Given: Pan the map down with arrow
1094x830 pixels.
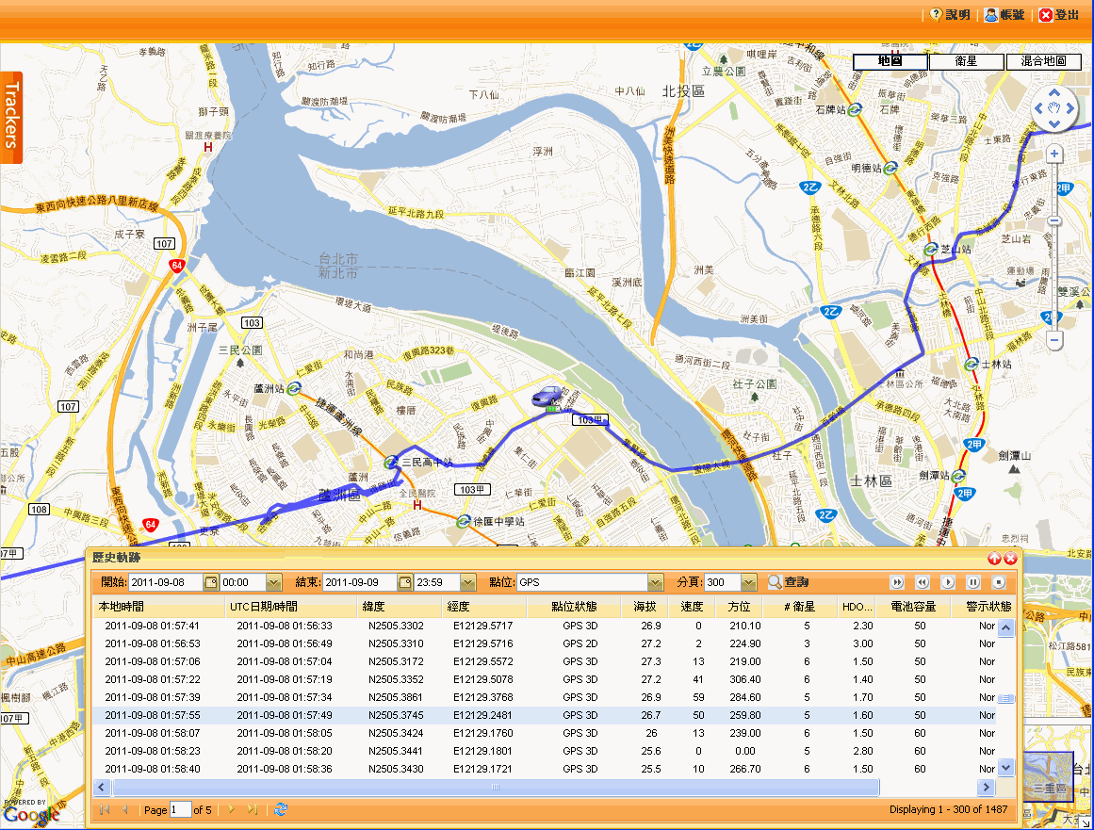Looking at the screenshot, I should coord(1054,123).
